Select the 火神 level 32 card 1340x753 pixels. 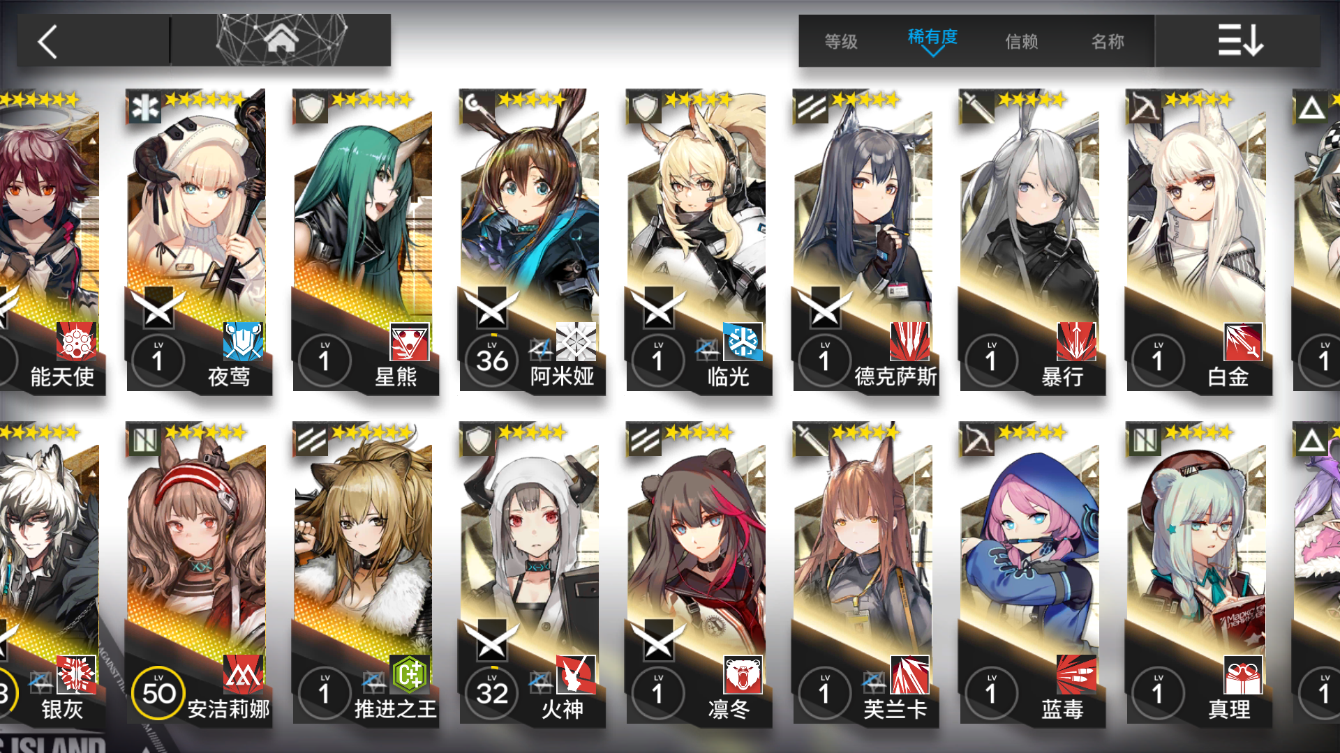click(533, 573)
